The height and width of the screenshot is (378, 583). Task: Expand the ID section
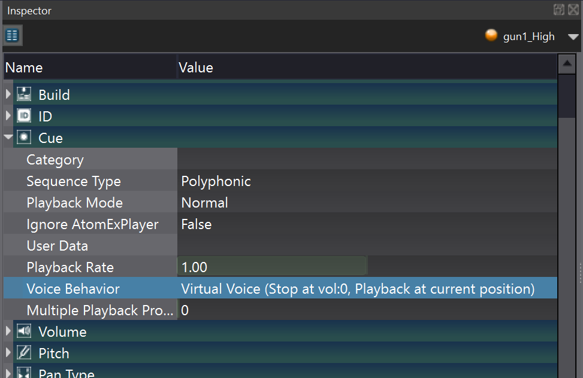[x=8, y=116]
